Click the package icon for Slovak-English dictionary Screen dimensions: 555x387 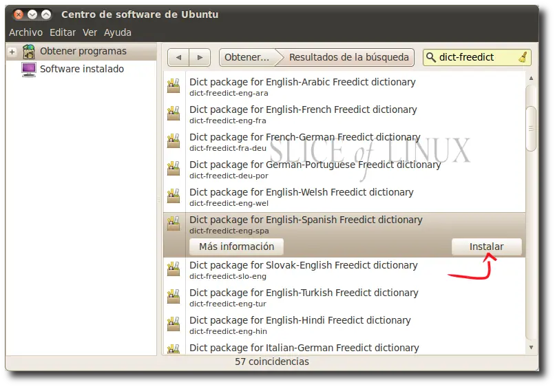point(174,269)
